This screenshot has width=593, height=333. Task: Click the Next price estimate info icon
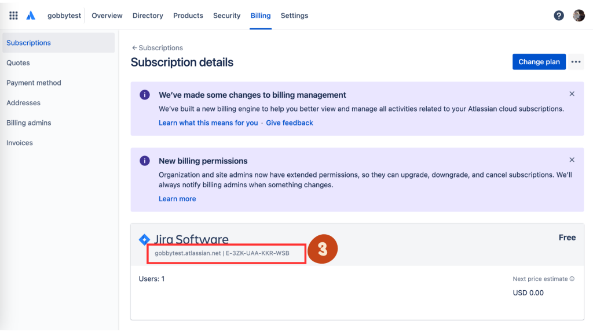(x=572, y=279)
